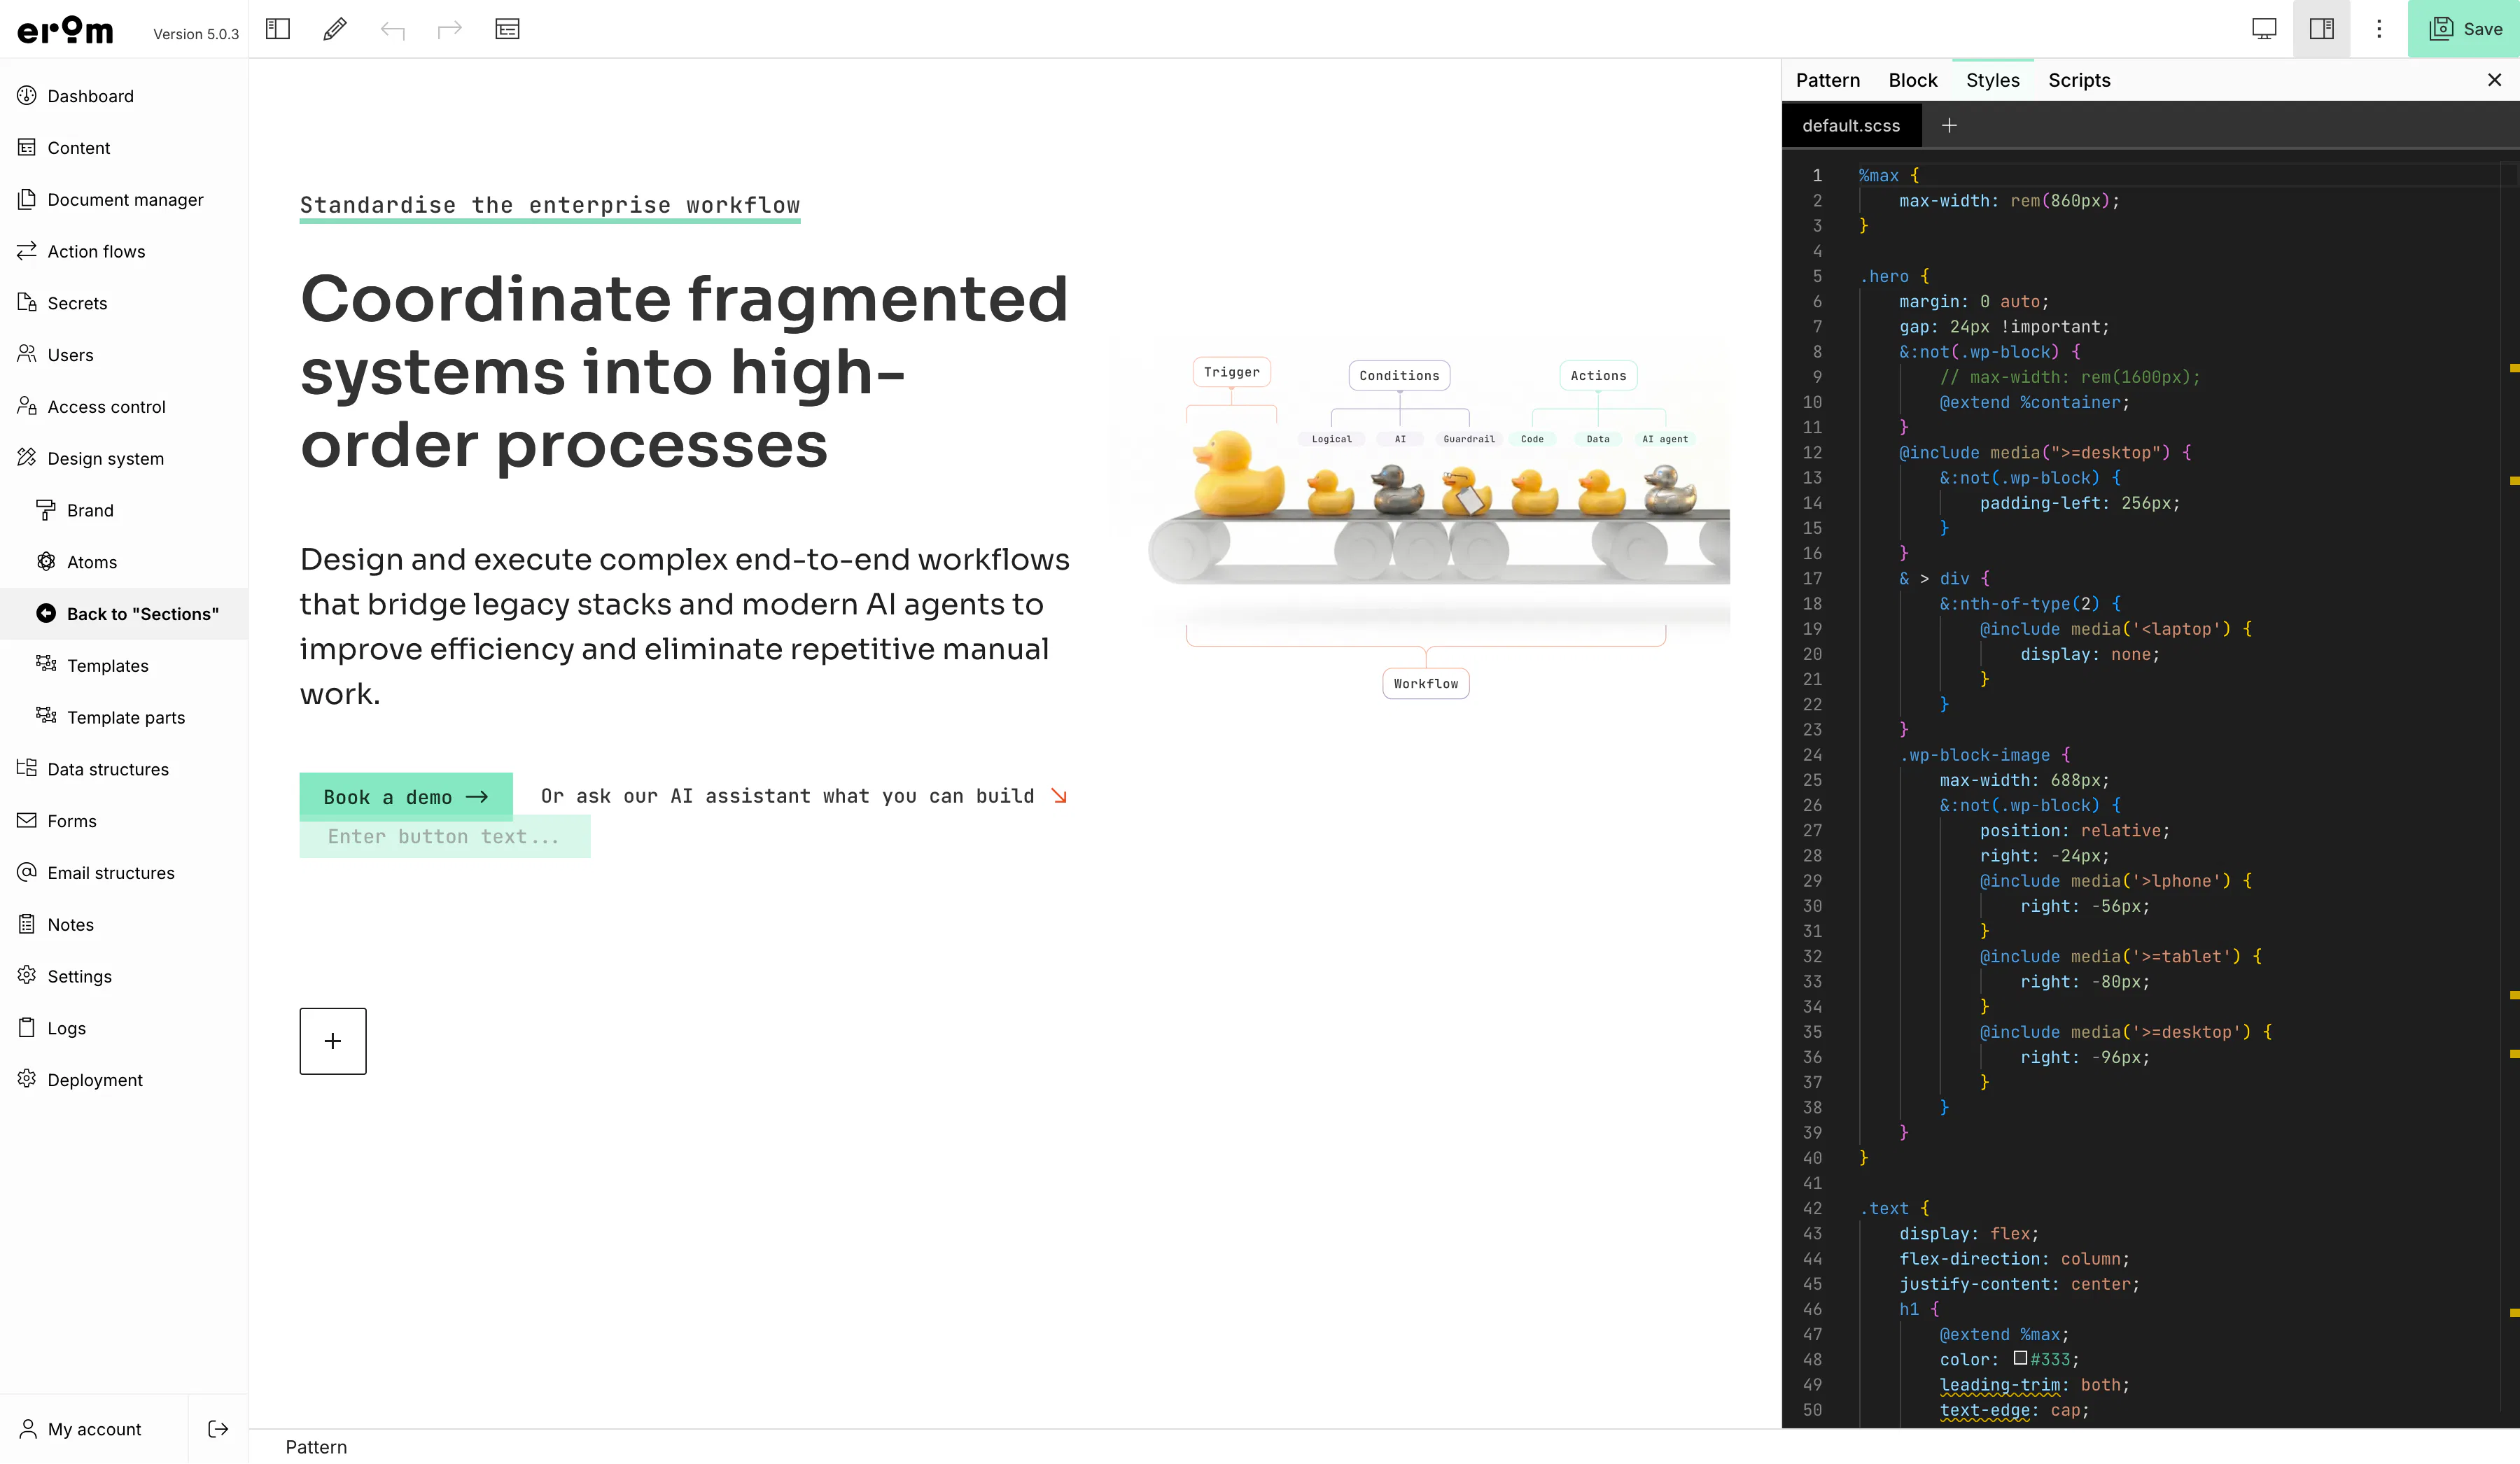Open Data structures

tap(124, 769)
